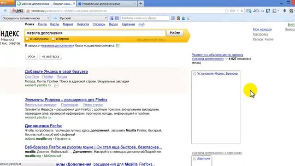This screenshot has width=295, height=166.
Task: Open the 'Соц Сети' sublink
Action: [x=32, y=77]
